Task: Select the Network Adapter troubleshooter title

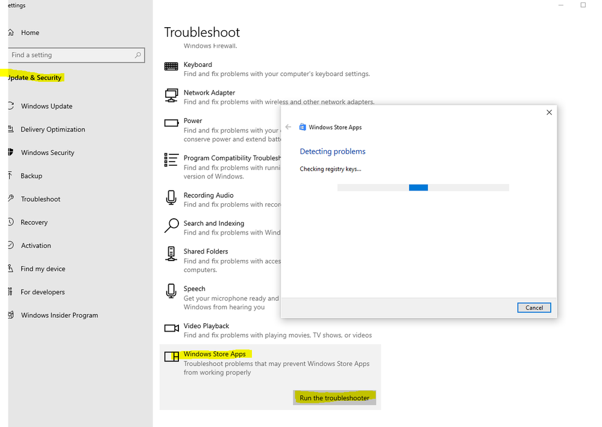Action: (x=209, y=93)
